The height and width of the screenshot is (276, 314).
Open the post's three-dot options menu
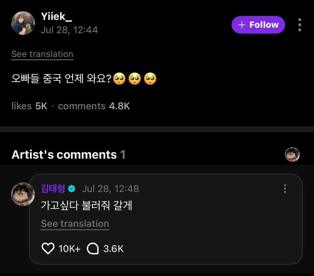click(x=300, y=25)
